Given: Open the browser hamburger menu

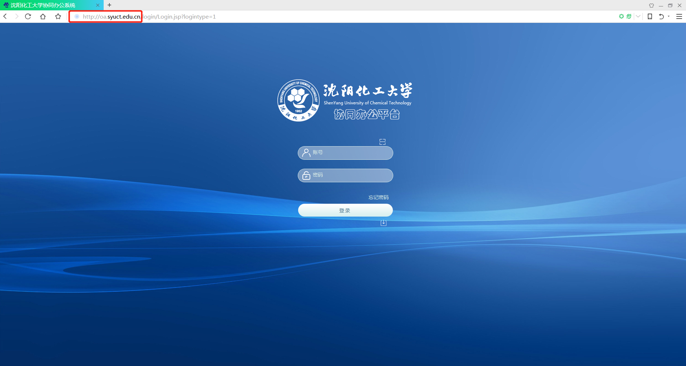Looking at the screenshot, I should tap(679, 16).
